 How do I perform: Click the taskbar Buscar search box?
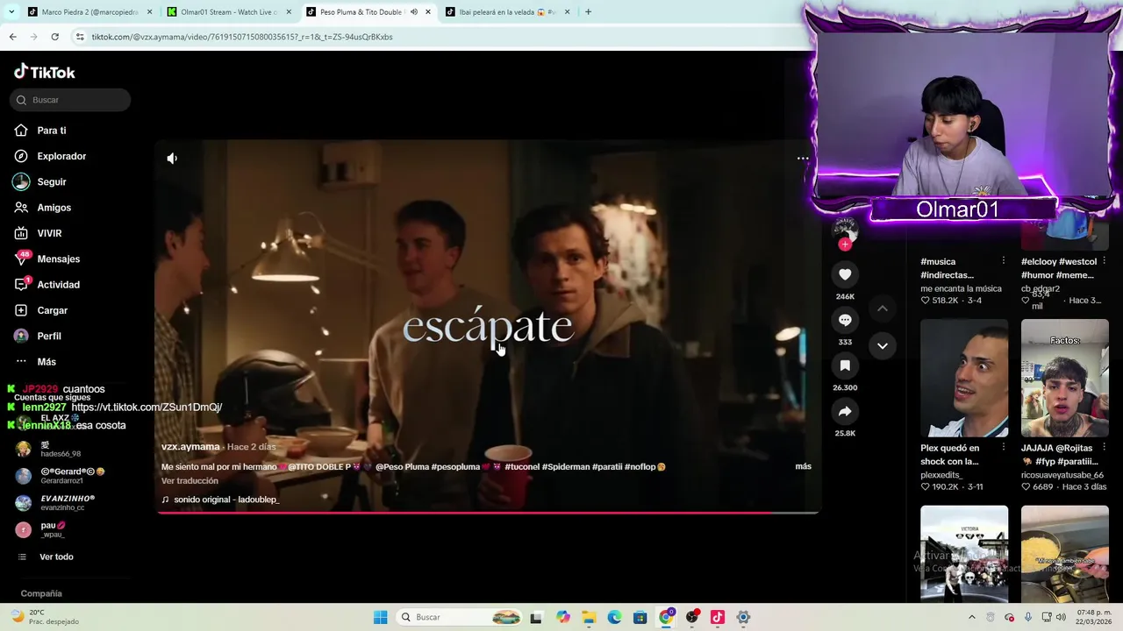[458, 617]
